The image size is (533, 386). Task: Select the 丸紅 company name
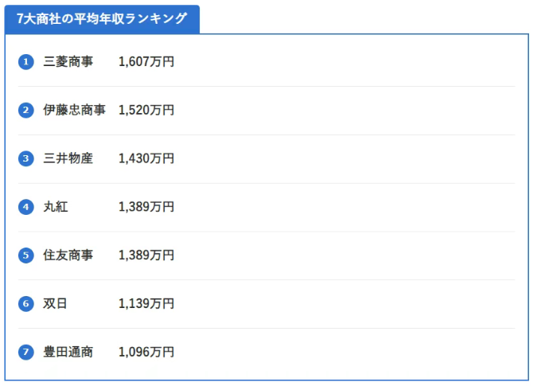(56, 207)
